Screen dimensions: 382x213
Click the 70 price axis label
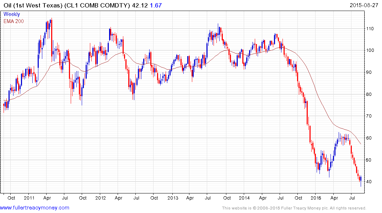369,116
